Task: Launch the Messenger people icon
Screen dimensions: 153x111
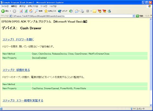Action: coord(109,11)
